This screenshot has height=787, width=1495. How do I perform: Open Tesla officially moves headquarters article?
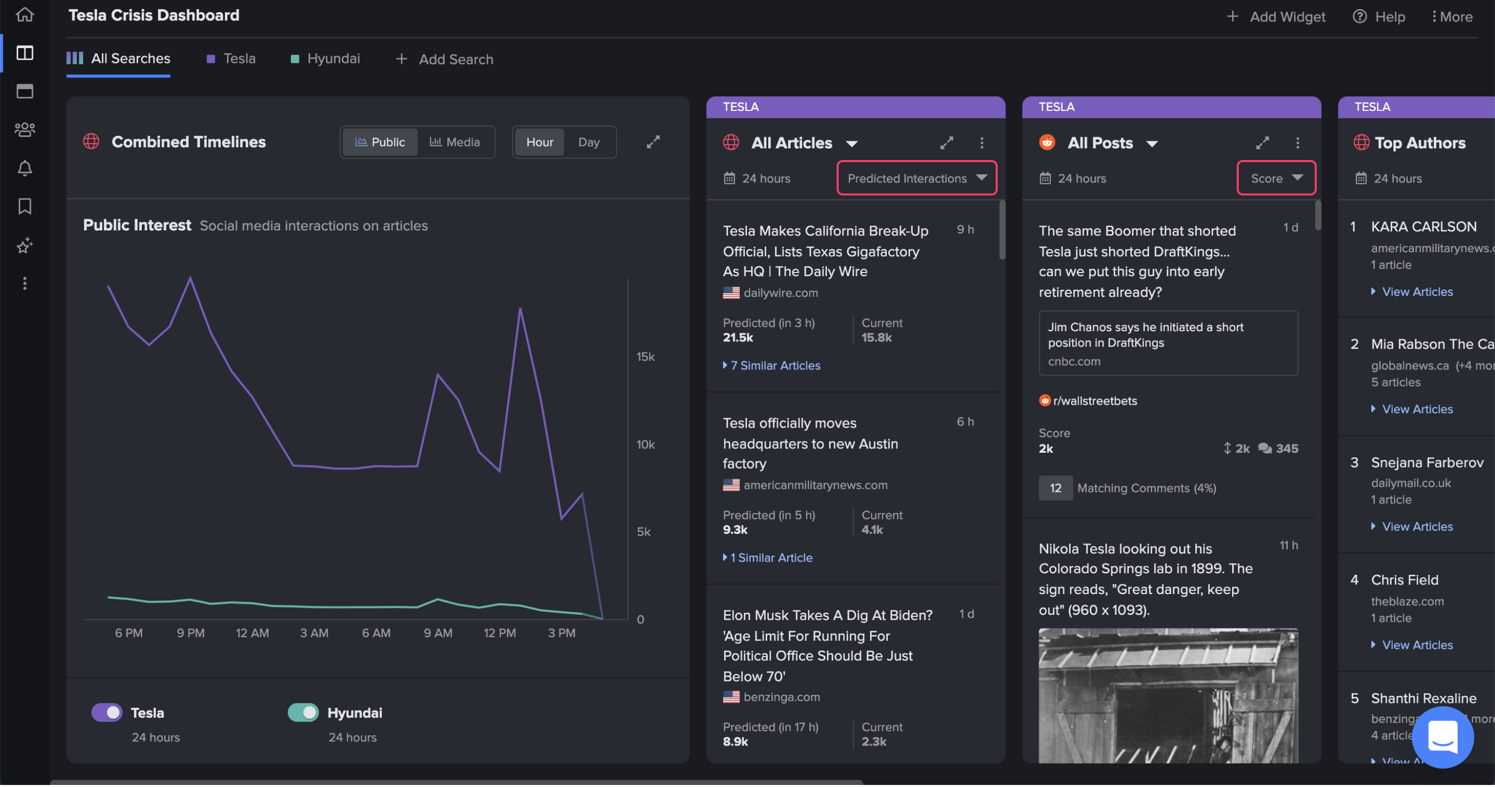point(810,444)
